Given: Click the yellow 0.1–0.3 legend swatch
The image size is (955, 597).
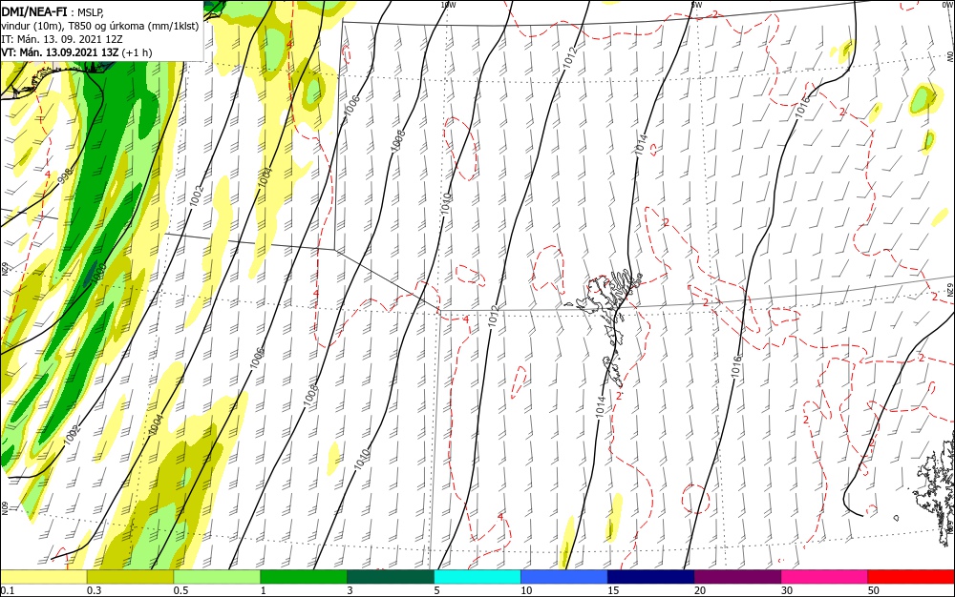Looking at the screenshot, I should (43, 578).
